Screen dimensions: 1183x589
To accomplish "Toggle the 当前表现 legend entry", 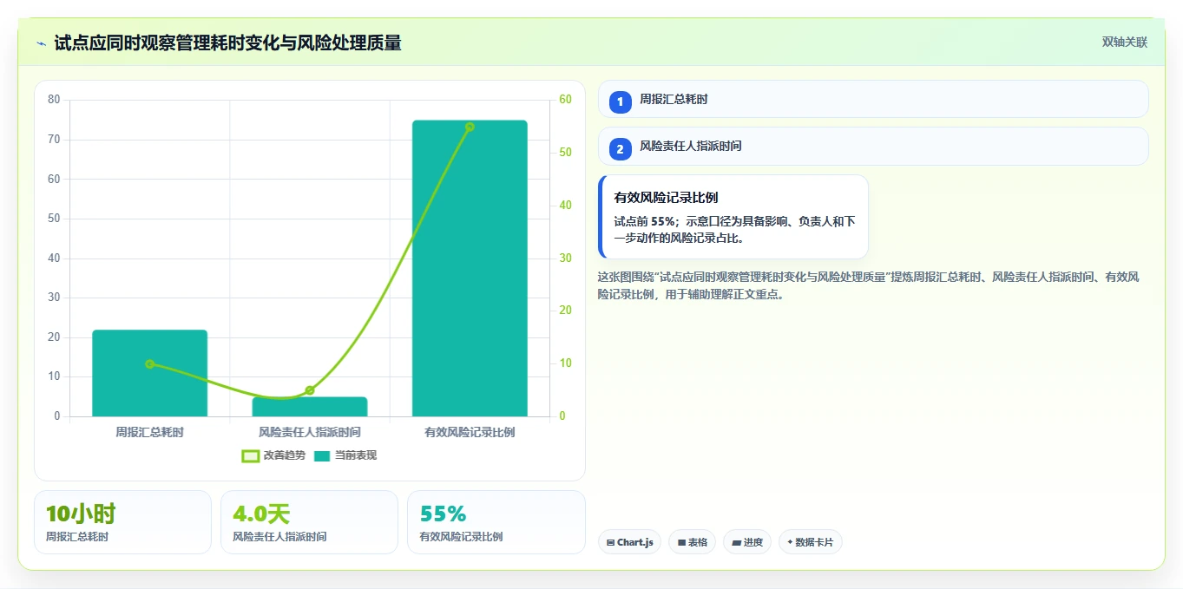I will coord(345,455).
